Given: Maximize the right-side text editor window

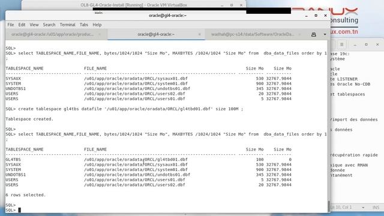Looking at the screenshot, I should [x=366, y=44].
